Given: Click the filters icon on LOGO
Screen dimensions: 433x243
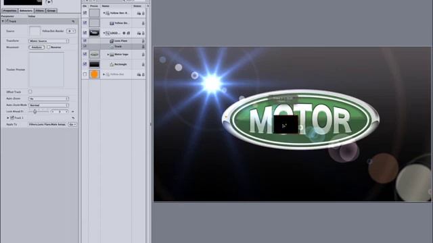Looking at the screenshot, I should (x=129, y=33).
